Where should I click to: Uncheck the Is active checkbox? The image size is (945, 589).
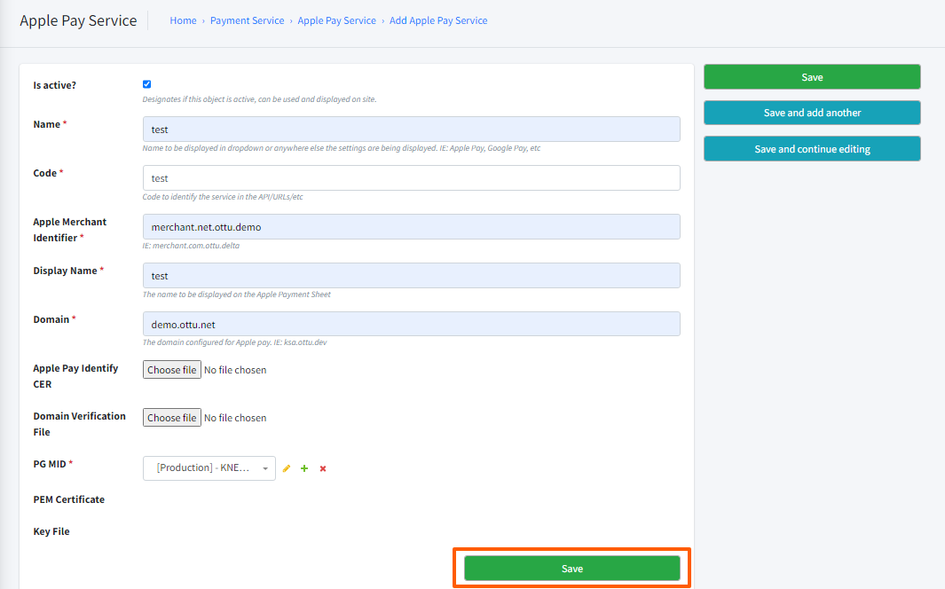point(147,84)
